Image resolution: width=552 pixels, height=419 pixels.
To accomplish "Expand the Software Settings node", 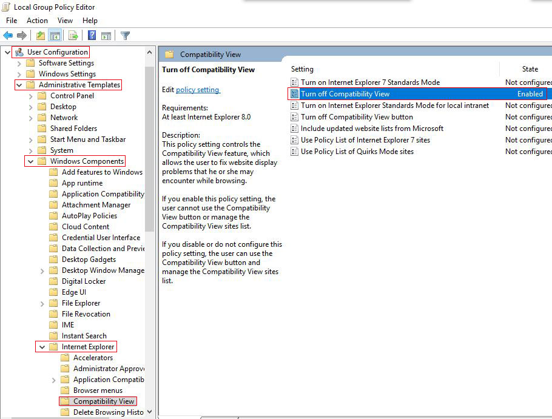I will tap(19, 63).
